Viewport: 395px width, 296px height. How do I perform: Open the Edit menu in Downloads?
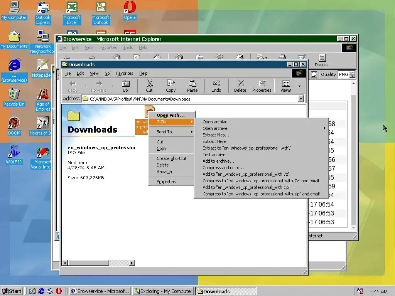click(80, 73)
